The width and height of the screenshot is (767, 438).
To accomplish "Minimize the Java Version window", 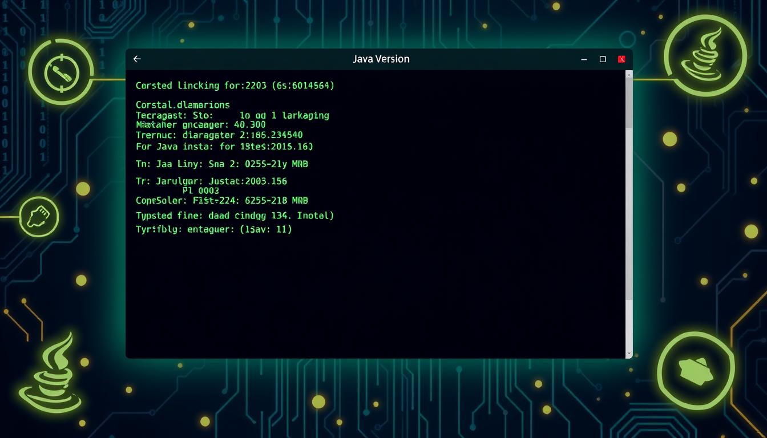I will (584, 59).
